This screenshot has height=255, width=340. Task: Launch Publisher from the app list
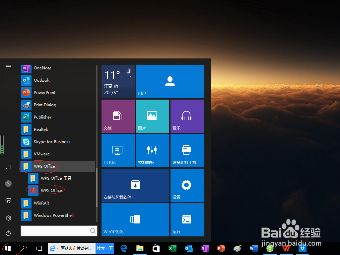(58, 117)
